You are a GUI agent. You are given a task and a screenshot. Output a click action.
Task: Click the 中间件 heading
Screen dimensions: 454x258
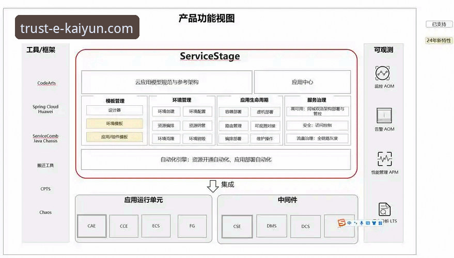click(x=288, y=200)
